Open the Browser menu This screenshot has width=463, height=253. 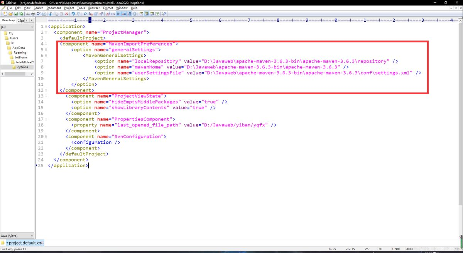click(x=94, y=8)
